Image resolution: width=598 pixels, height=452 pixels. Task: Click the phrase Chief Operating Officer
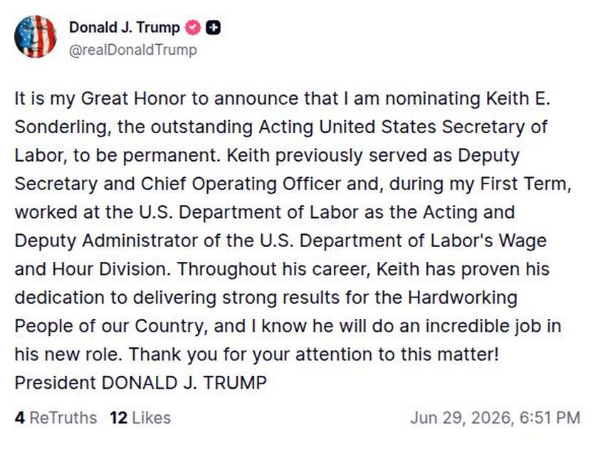pos(241,184)
